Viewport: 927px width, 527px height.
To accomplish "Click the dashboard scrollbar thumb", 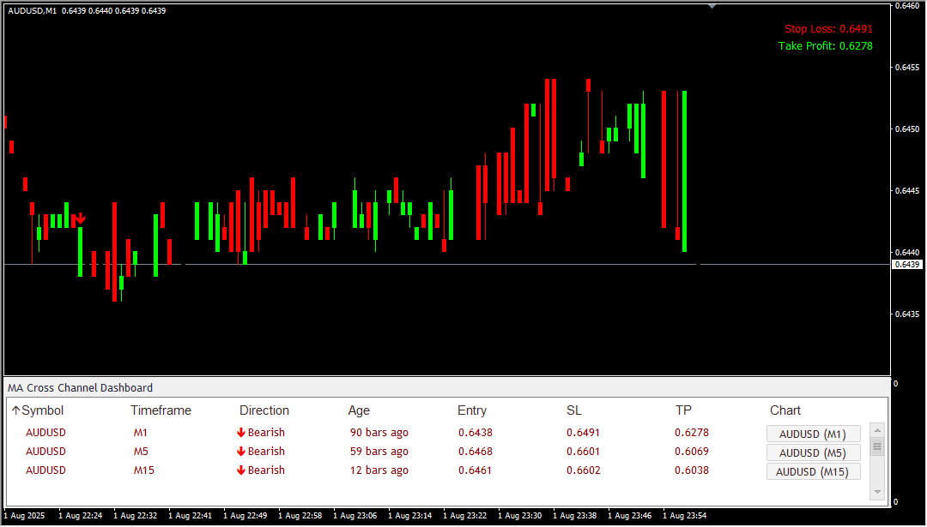I will pos(876,446).
